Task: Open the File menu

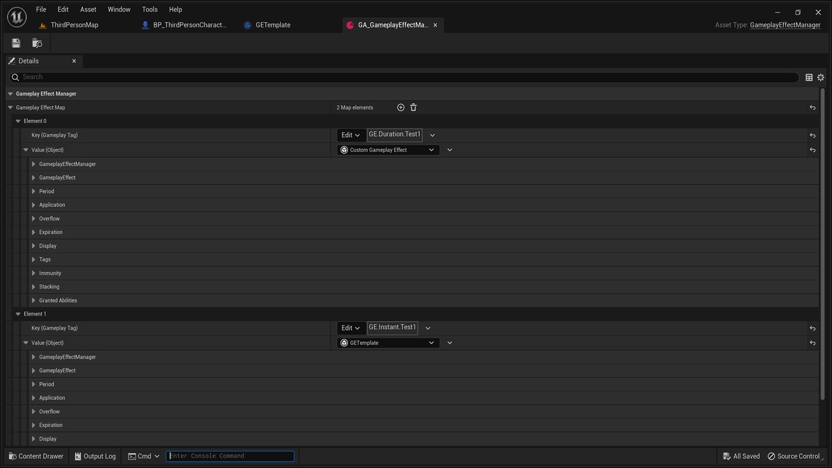Action: [41, 9]
